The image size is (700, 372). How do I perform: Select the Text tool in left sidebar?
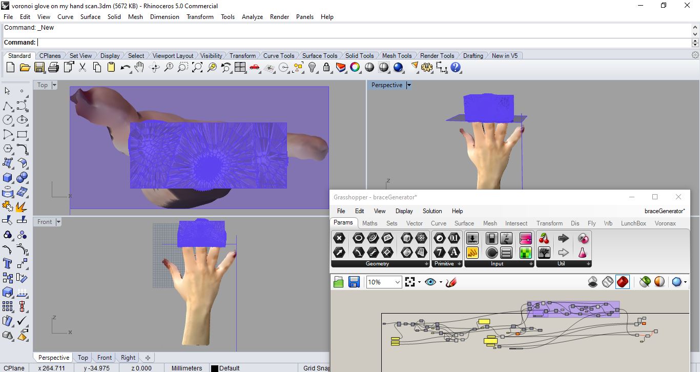coord(8,263)
